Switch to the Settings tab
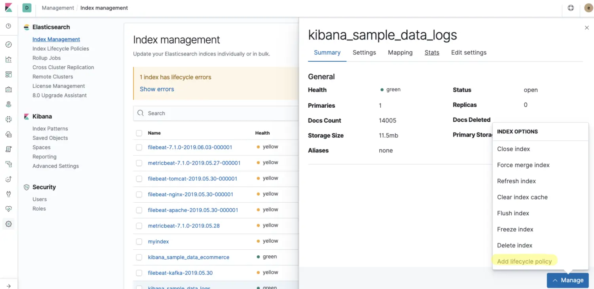Screen dimensions: 594x289 click(x=364, y=53)
